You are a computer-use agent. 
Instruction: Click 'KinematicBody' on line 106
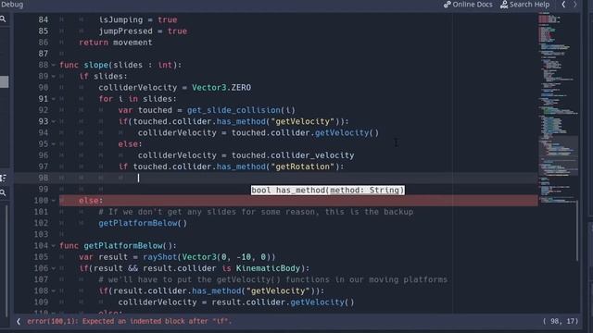point(268,268)
